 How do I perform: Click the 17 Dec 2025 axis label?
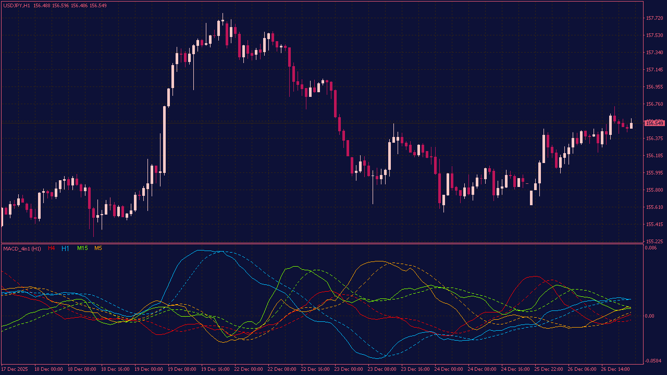pyautogui.click(x=16, y=370)
